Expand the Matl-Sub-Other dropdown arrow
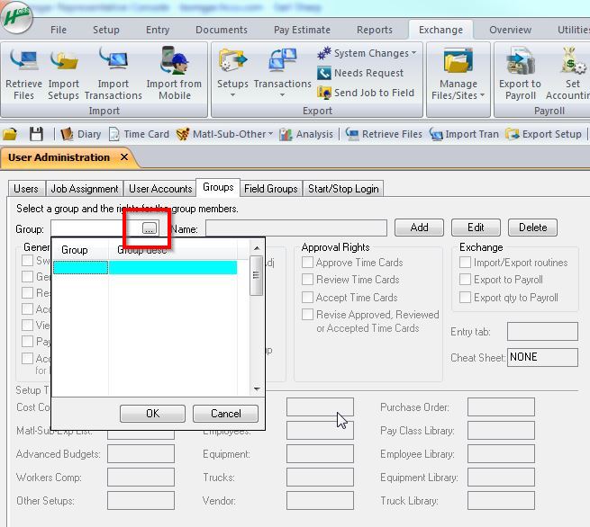Screen dimensions: 590x527 tap(270, 134)
